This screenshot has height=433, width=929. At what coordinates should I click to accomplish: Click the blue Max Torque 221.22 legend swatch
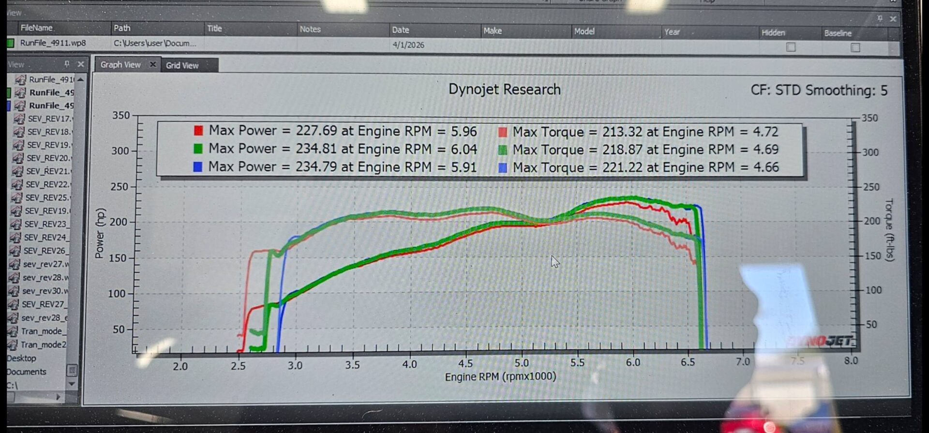503,168
